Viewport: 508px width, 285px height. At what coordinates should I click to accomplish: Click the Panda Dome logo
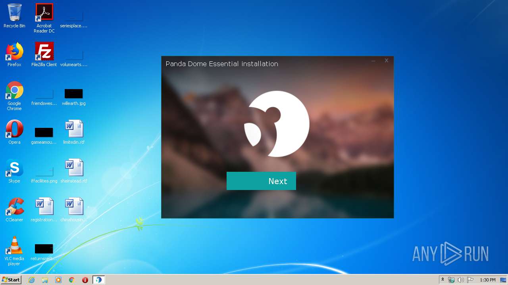277,124
